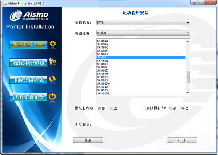Open the 操作手册浏览 sidebar menu
218x155 pixels.
pyautogui.click(x=28, y=62)
